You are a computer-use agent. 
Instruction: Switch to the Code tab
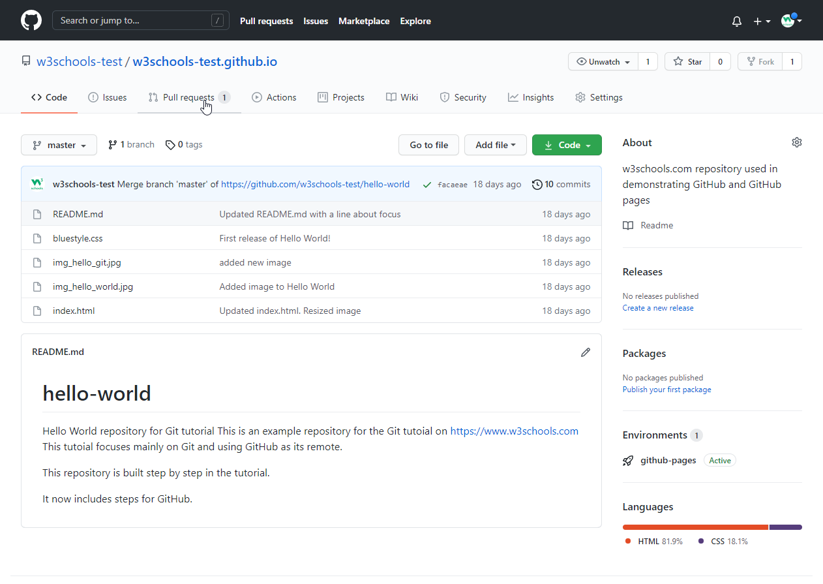pyautogui.click(x=49, y=97)
